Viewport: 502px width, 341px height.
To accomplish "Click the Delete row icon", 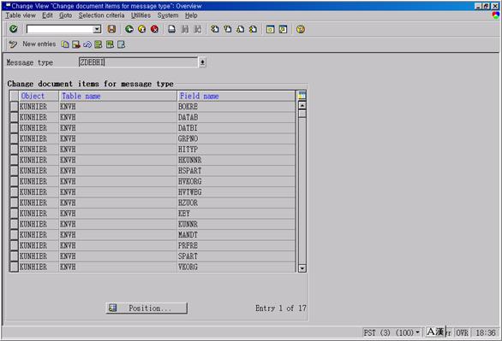I will (x=76, y=44).
